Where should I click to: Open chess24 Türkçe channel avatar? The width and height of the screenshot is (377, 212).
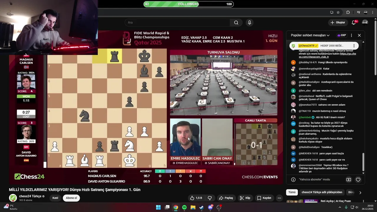tap(13, 198)
